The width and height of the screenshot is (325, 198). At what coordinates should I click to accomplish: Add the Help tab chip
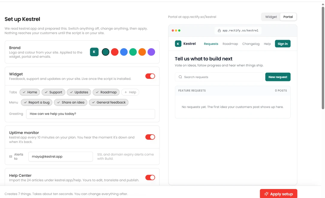tap(130, 92)
